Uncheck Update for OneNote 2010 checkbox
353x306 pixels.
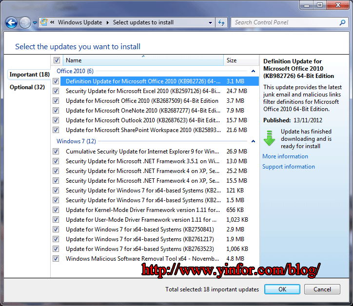coord(56,111)
